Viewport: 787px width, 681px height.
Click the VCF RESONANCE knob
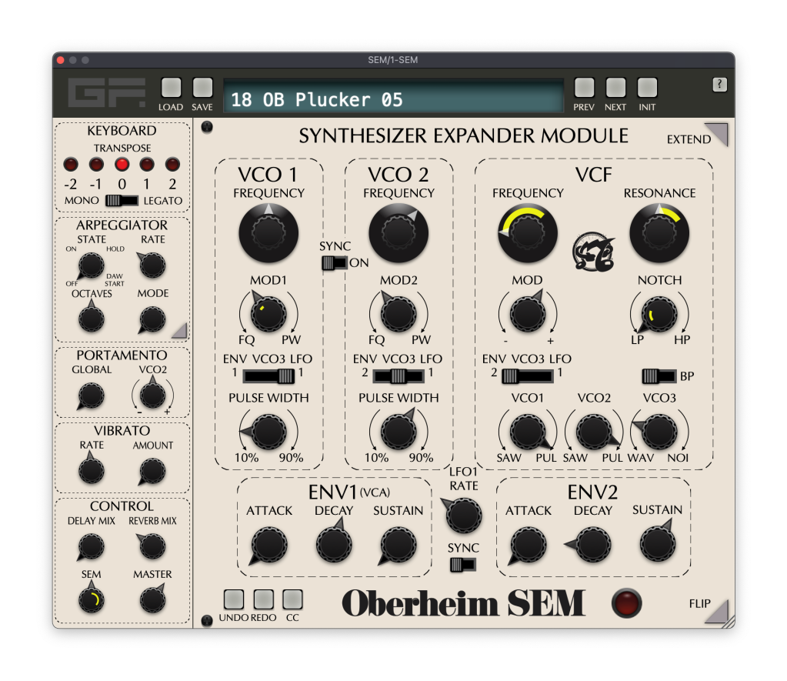pyautogui.click(x=659, y=233)
